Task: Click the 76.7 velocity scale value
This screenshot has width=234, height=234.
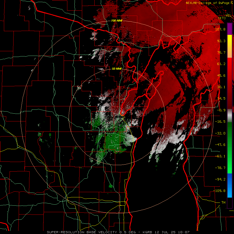Action: pos(221,52)
